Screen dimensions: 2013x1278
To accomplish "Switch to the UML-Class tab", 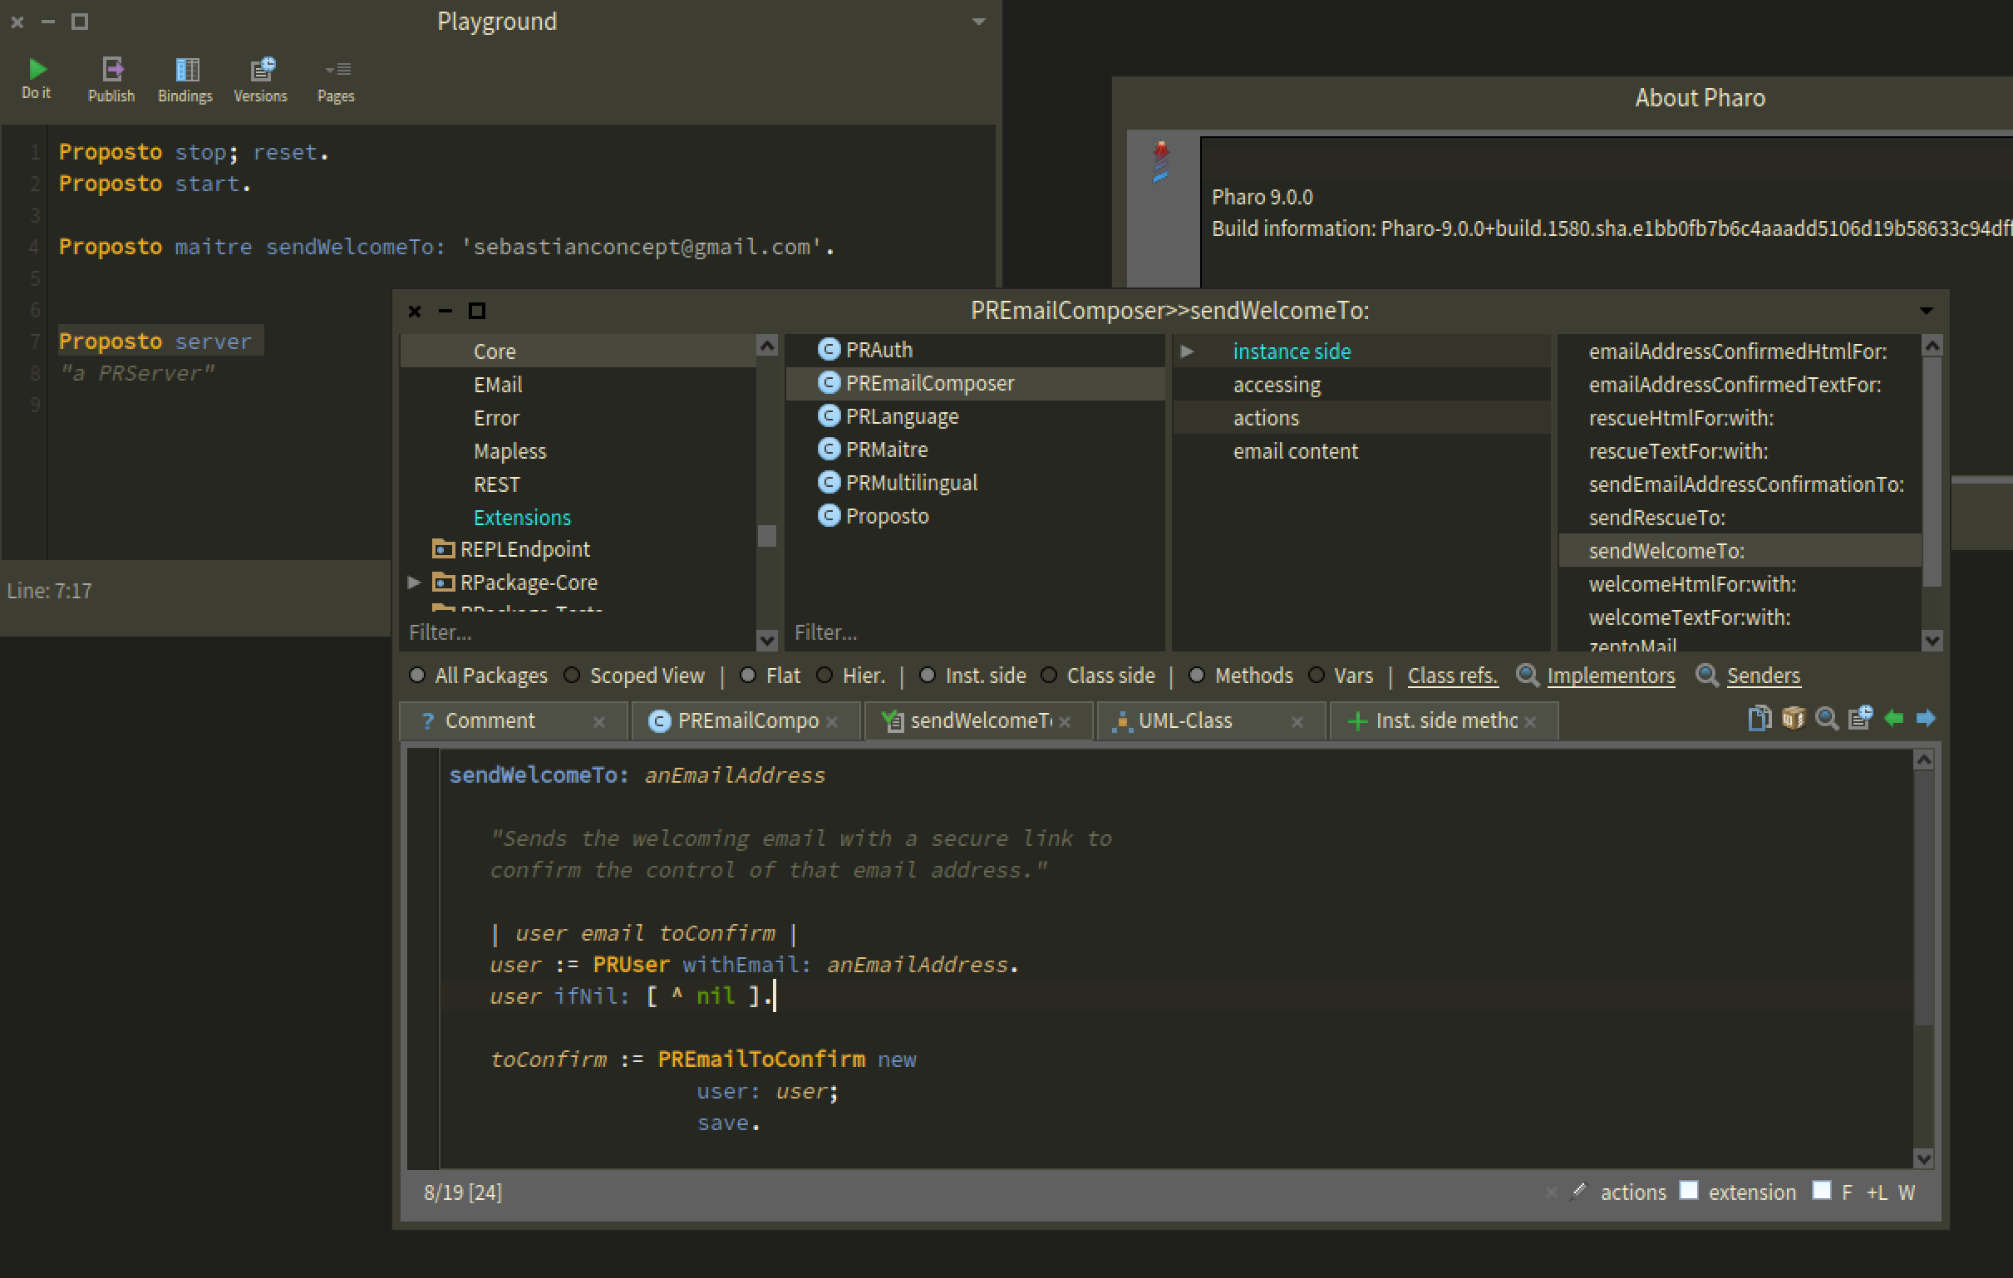I will tap(1185, 721).
